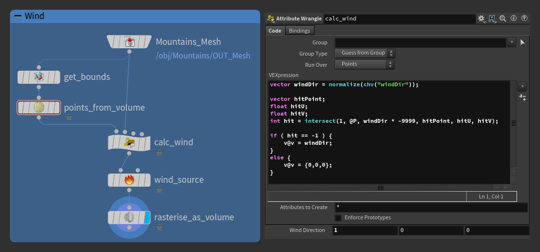Expand the Group field dropdown arrow

tap(511, 42)
